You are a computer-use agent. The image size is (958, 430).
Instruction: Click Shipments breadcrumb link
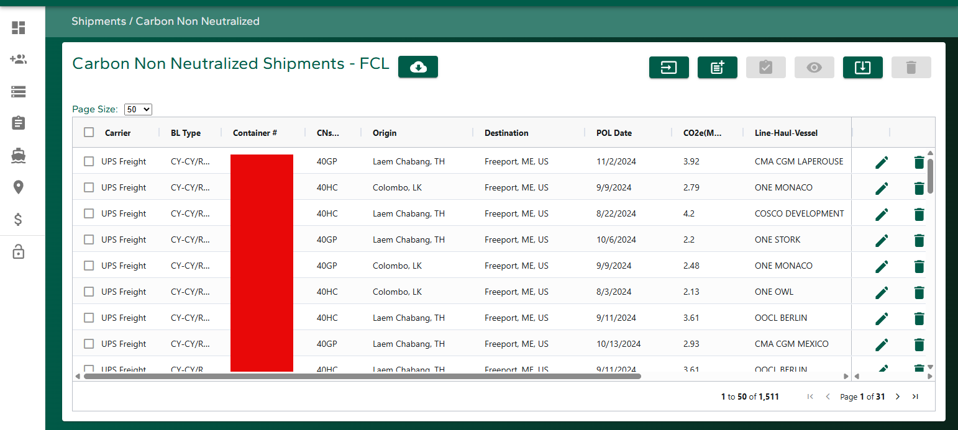99,21
